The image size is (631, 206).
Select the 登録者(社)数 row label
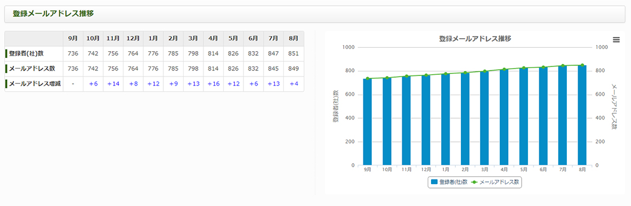point(26,53)
